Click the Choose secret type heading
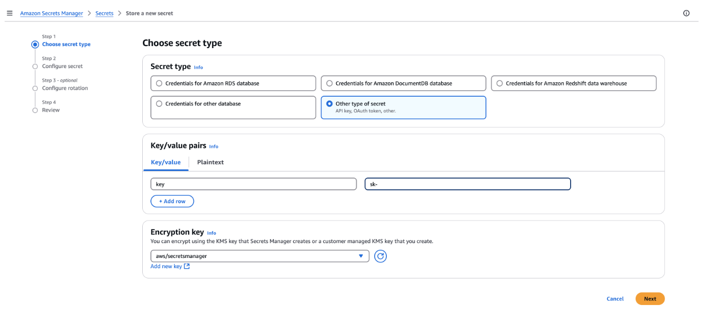 coord(182,43)
